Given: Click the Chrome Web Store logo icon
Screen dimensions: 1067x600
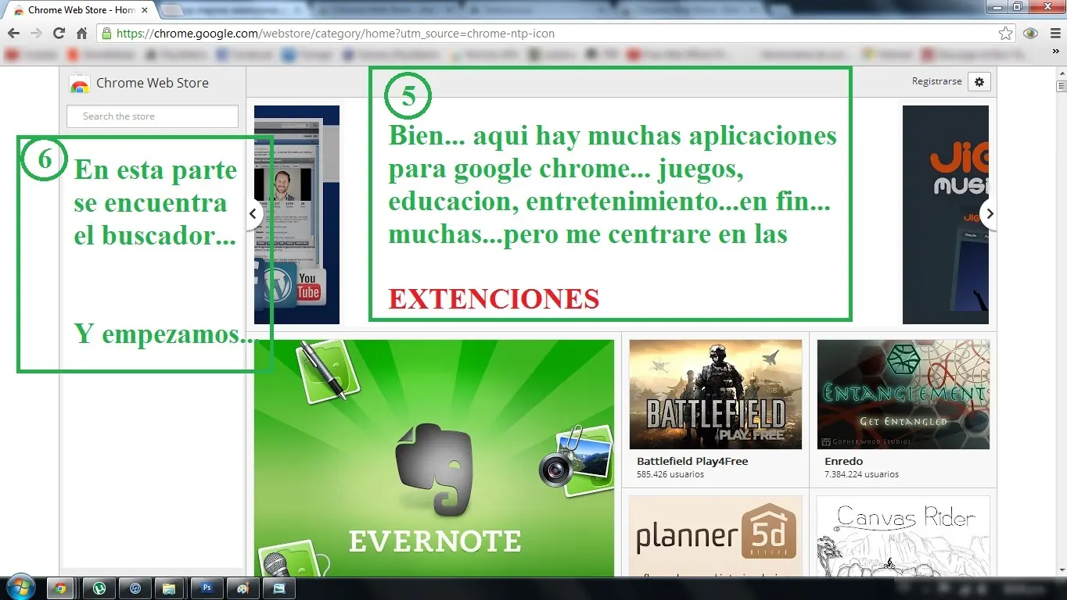Looking at the screenshot, I should 80,84.
